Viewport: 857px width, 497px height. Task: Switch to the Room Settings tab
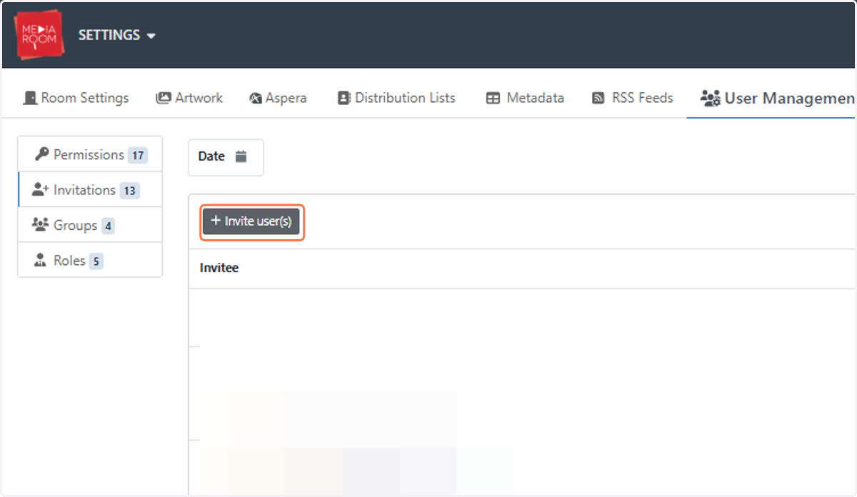click(x=76, y=98)
